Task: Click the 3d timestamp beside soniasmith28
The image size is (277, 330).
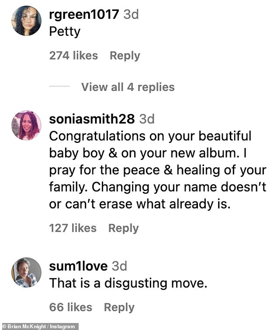Action: 147,119
